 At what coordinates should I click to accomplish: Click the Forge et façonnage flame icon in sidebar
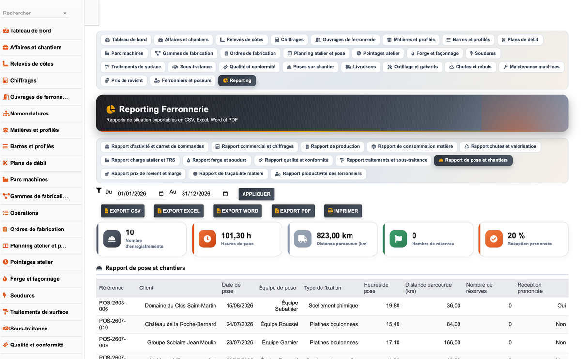[x=6, y=279]
